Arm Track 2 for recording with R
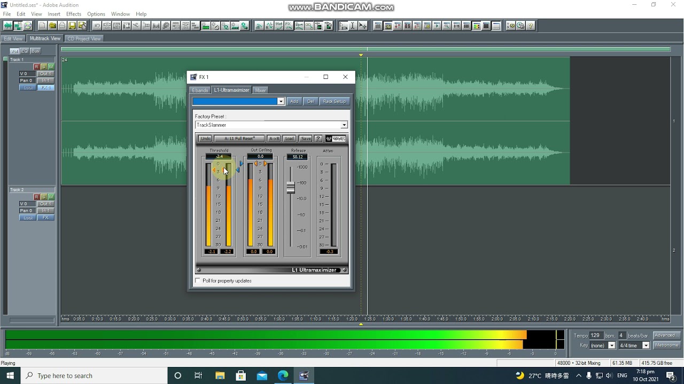Screen dimensions: 684x384 pyautogui.click(x=36, y=197)
